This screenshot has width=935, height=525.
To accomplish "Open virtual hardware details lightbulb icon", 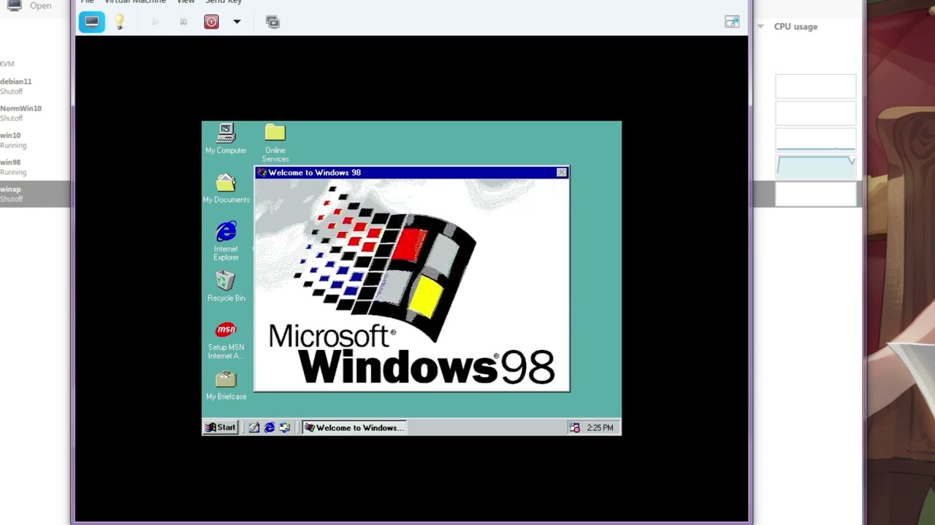I will coord(120,22).
